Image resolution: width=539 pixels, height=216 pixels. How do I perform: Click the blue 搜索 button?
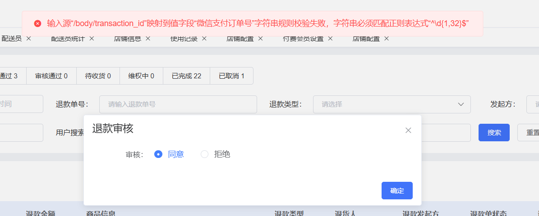[494, 133]
